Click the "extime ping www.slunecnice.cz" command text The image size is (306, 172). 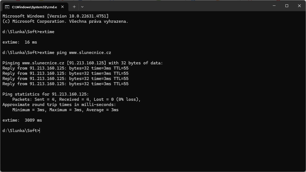click(75, 53)
